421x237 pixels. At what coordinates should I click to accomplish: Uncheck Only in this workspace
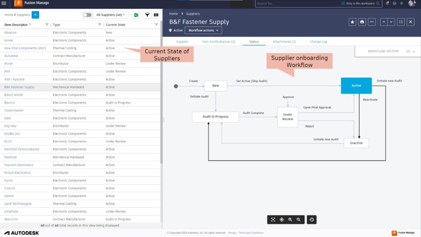point(343,3)
